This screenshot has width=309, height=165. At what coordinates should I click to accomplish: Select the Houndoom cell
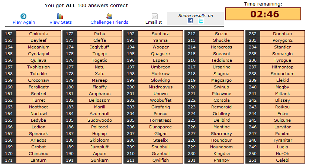[x=222, y=147]
